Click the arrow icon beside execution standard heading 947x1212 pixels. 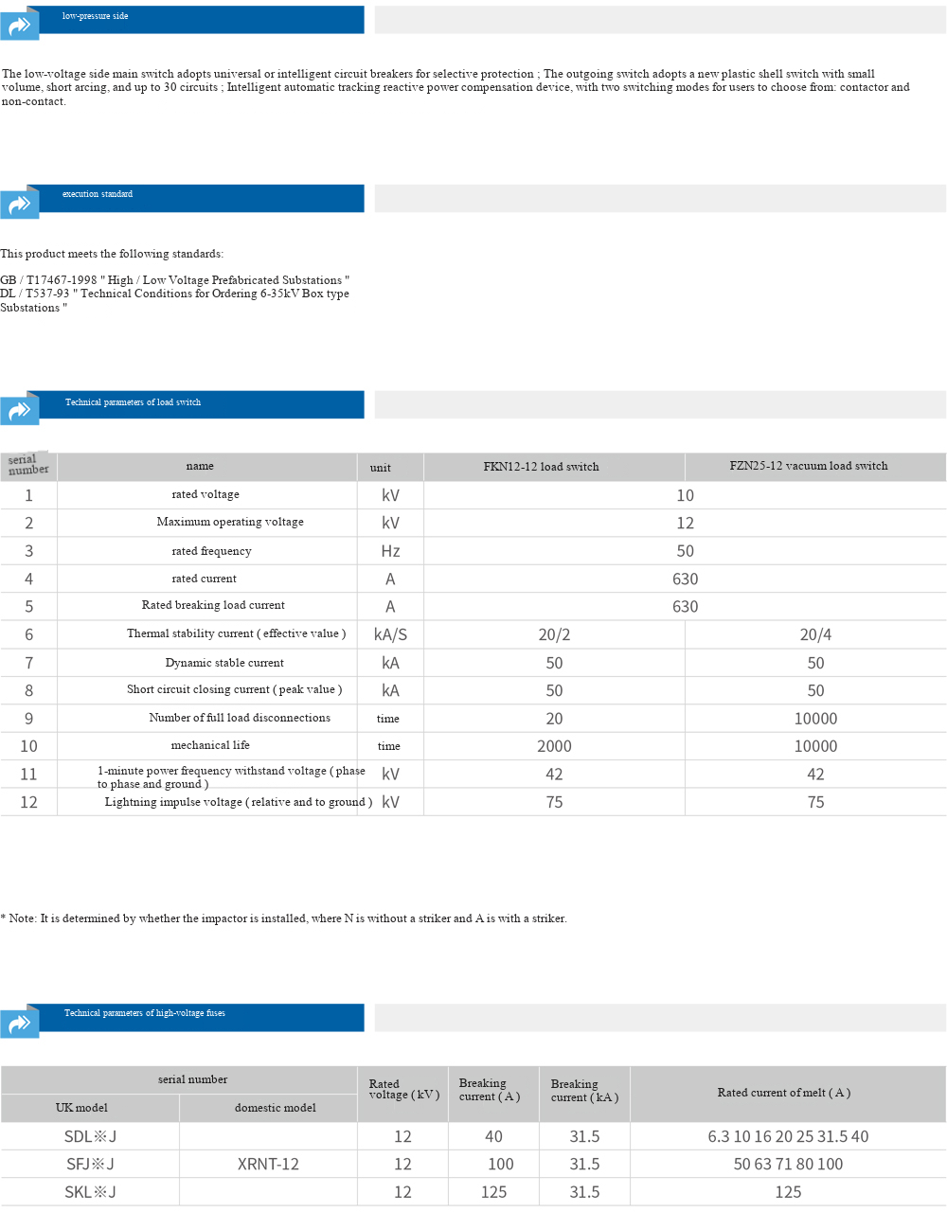click(x=19, y=205)
